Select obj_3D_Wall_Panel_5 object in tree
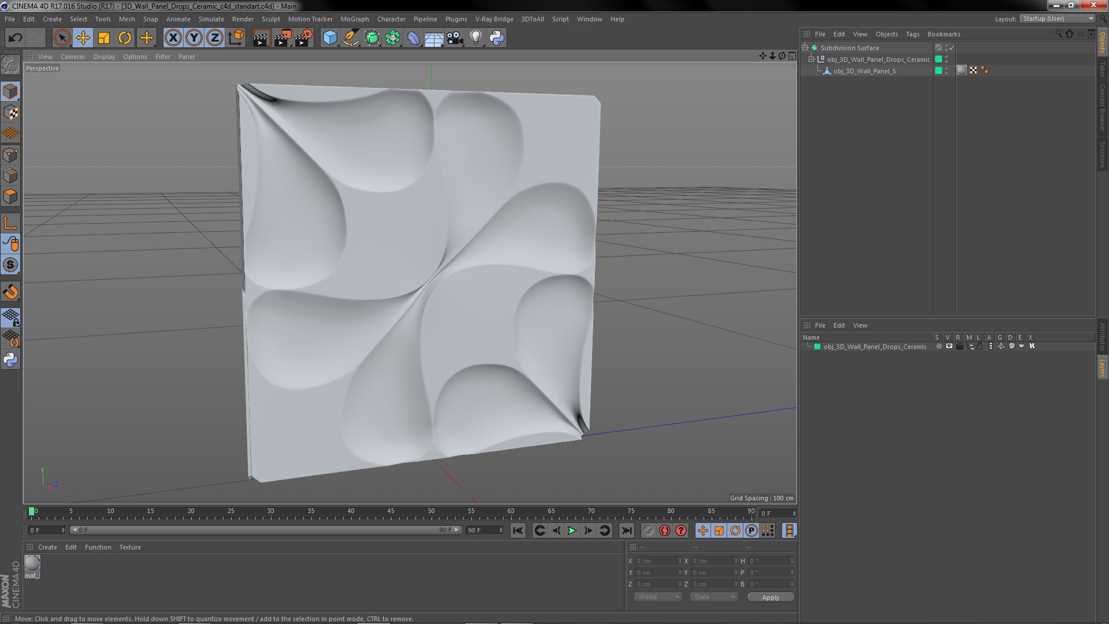The height and width of the screenshot is (624, 1109). coord(864,71)
